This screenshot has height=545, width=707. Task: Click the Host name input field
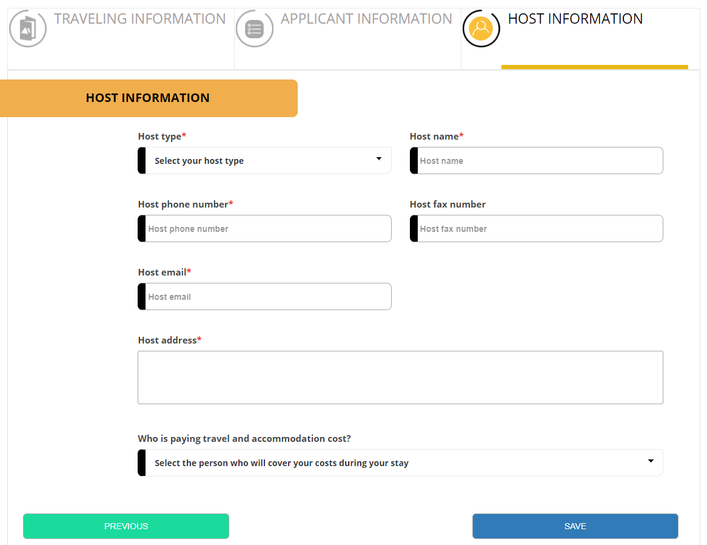pos(536,160)
